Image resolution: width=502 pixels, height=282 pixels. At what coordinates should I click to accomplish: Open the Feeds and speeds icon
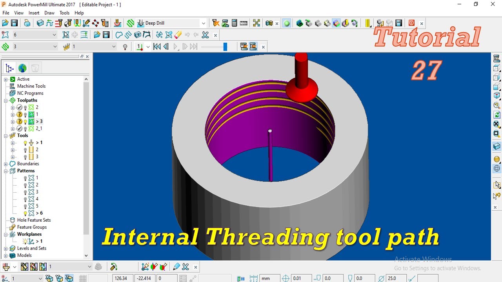pyautogui.click(x=59, y=23)
